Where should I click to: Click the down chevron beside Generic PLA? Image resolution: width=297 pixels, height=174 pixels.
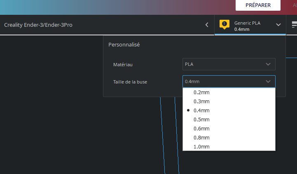point(278,25)
